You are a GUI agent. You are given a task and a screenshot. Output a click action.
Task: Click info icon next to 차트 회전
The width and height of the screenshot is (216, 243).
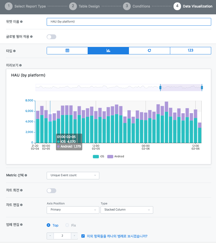click(22, 190)
